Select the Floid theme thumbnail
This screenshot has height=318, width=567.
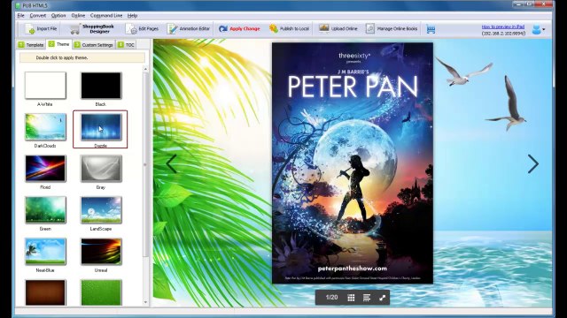45,169
